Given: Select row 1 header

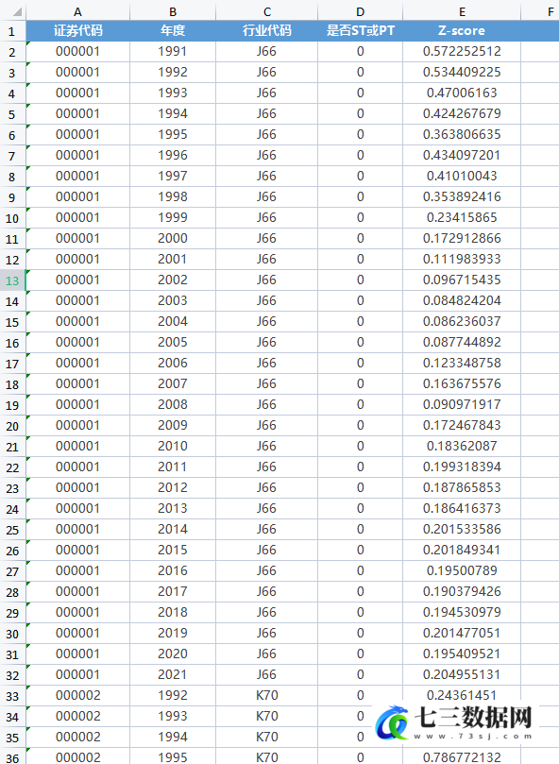Looking at the screenshot, I should pyautogui.click(x=12, y=31).
